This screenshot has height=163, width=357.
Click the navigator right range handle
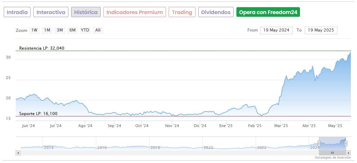click(346, 143)
